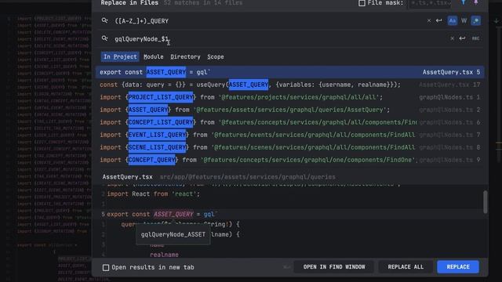Select import PROJECT_LIST_QUERY result row
Screen dimensions: 502x282
[289, 97]
